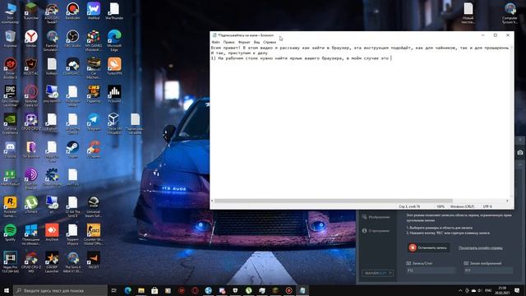Open the taskbar Task View button
The height and width of the screenshot is (296, 526).
114,290
